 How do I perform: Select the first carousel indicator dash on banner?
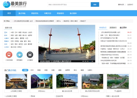pyautogui.click(x=83, y=61)
